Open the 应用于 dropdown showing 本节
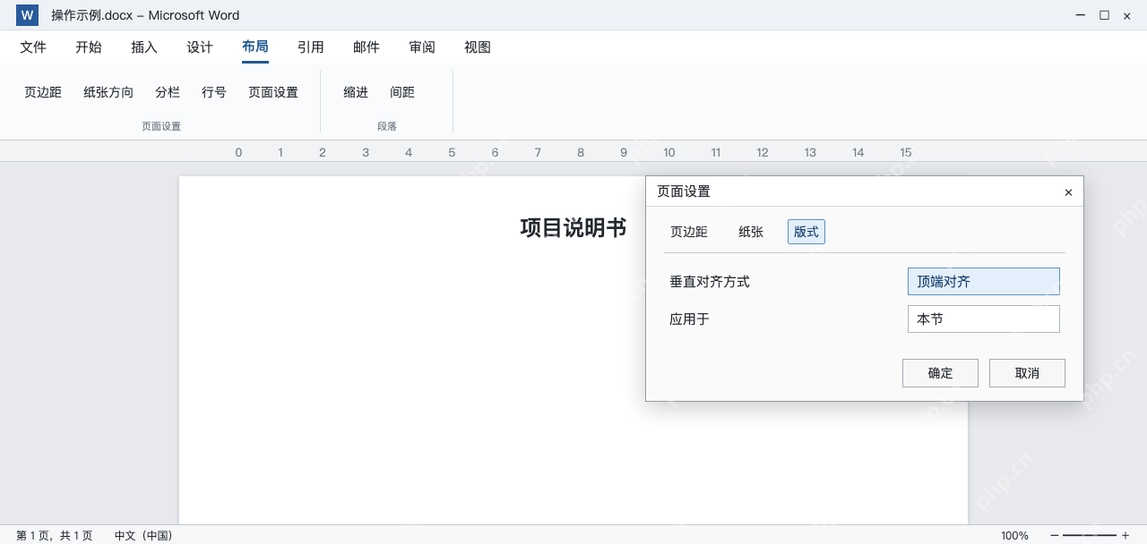Image resolution: width=1147 pixels, height=544 pixels. (x=984, y=319)
